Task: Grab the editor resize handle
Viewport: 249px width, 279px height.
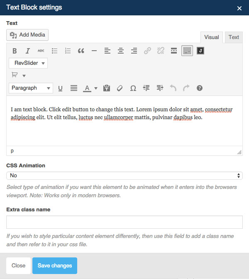Action: [x=239, y=152]
